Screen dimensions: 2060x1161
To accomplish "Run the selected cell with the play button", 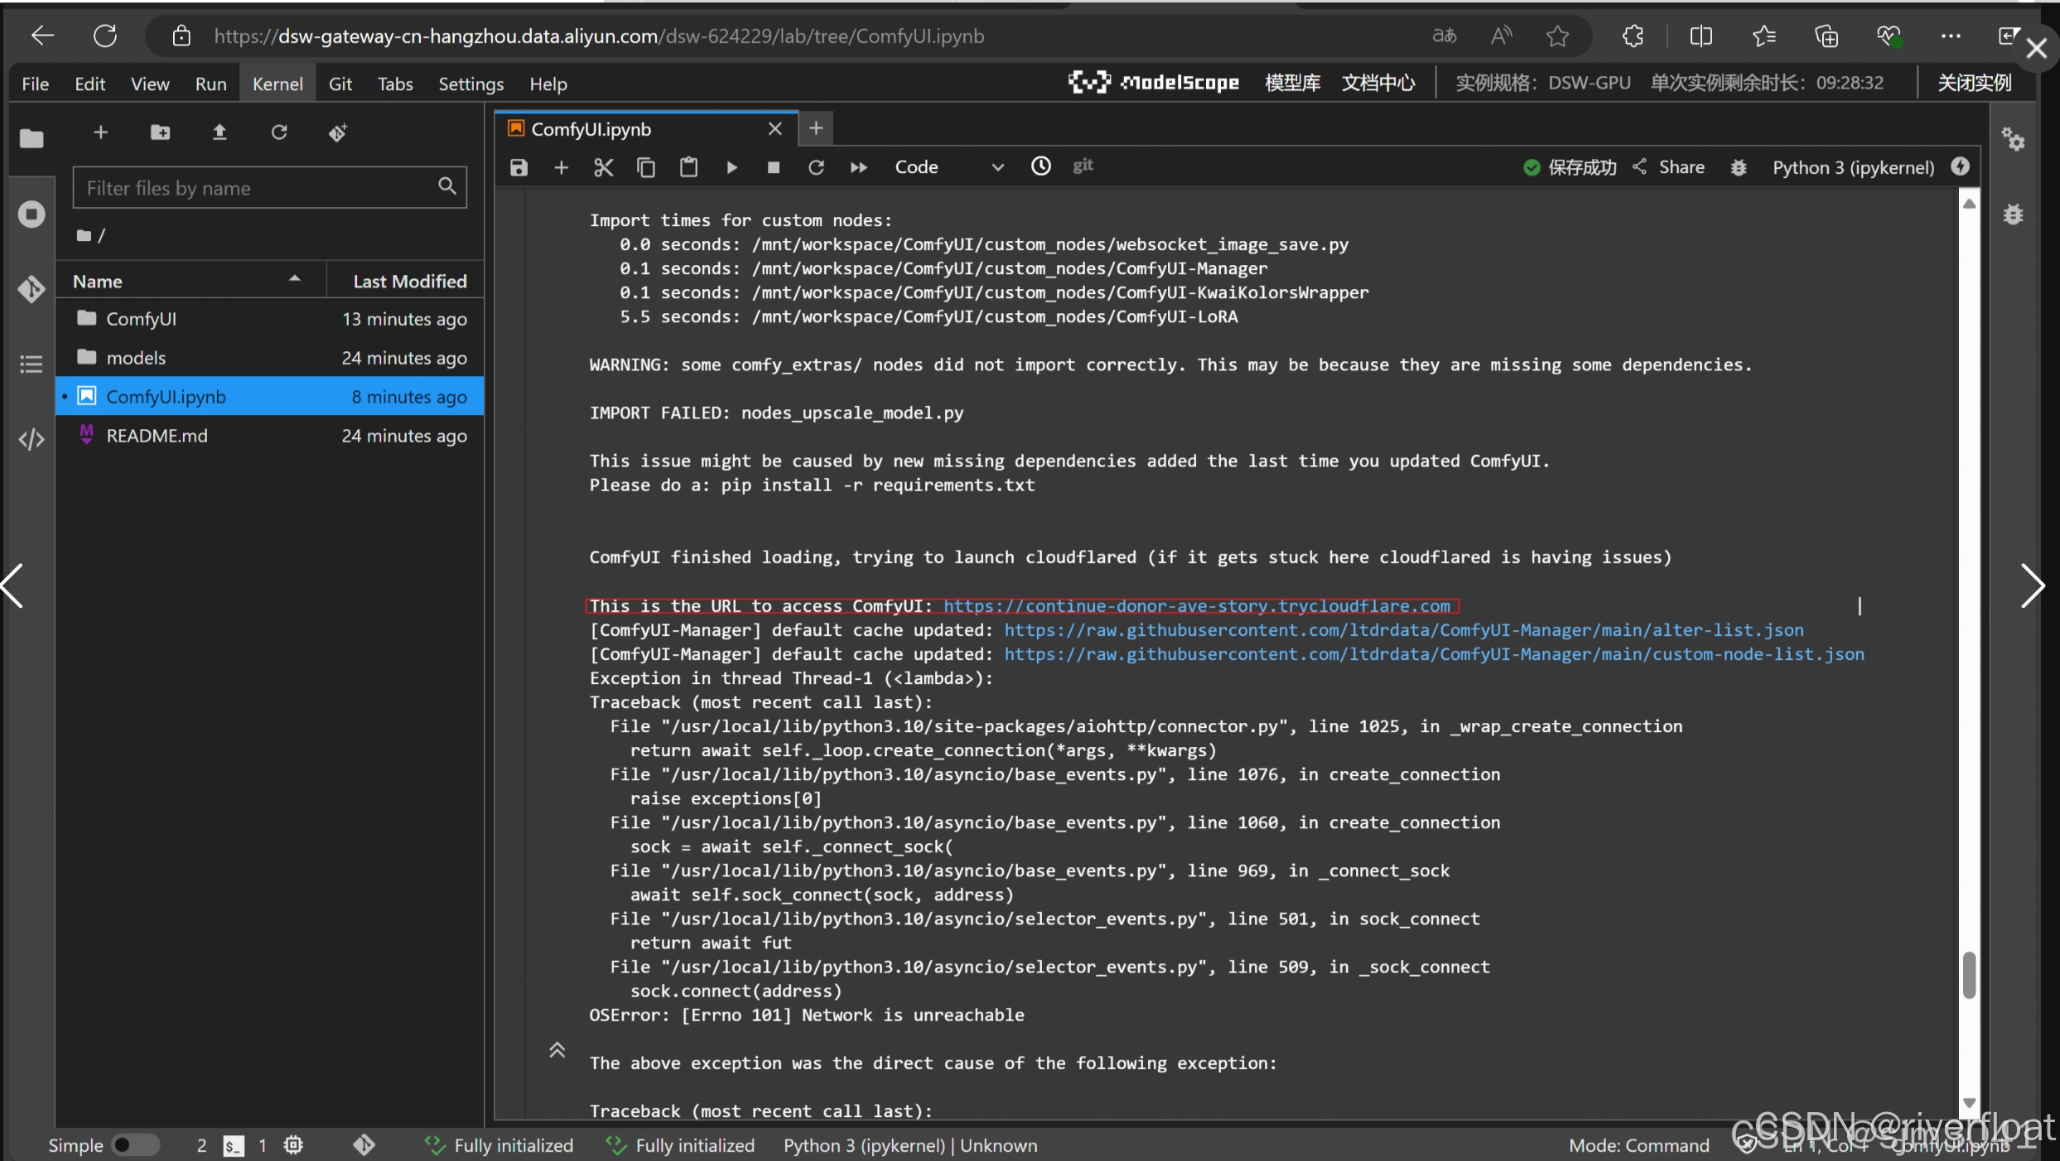I will point(731,167).
